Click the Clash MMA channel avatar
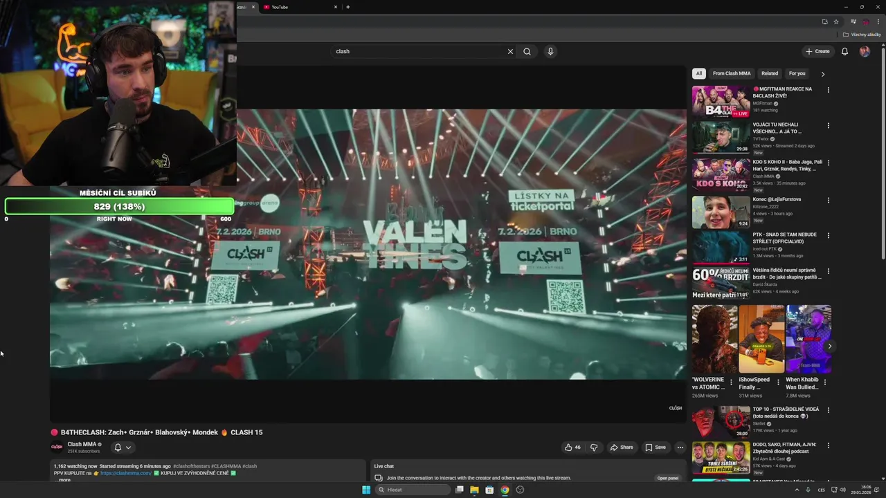 coord(57,447)
